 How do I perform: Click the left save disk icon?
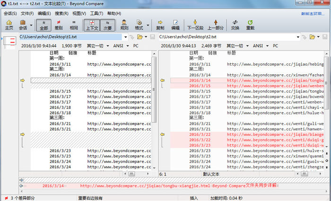click(152, 37)
